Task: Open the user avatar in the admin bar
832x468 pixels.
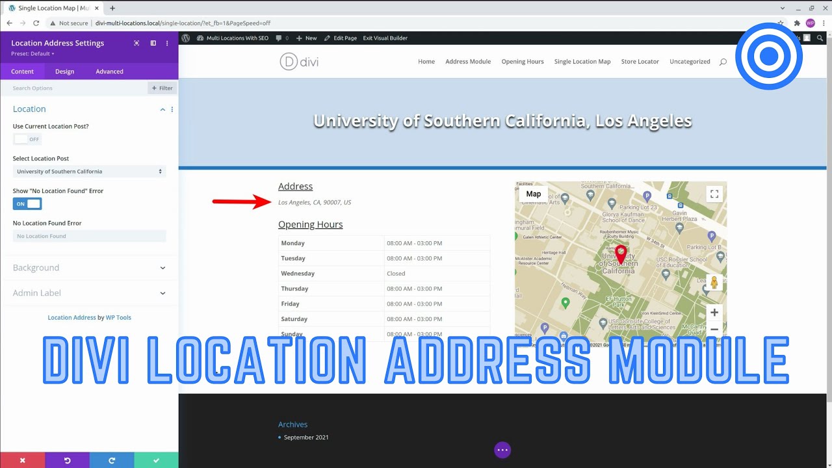Action: (806, 38)
